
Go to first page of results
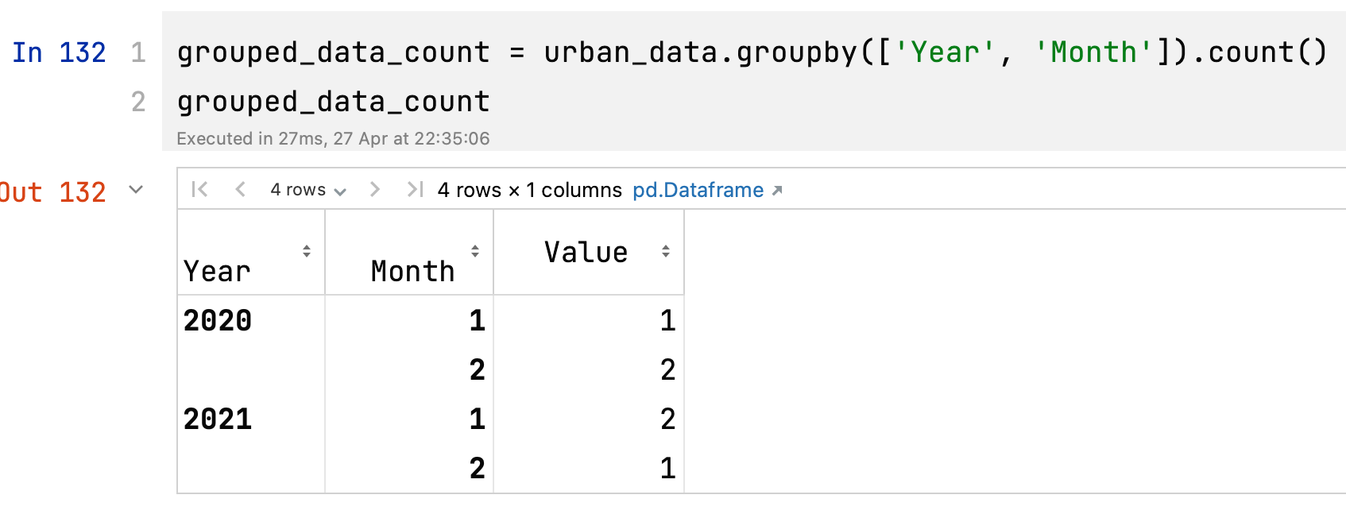point(199,189)
